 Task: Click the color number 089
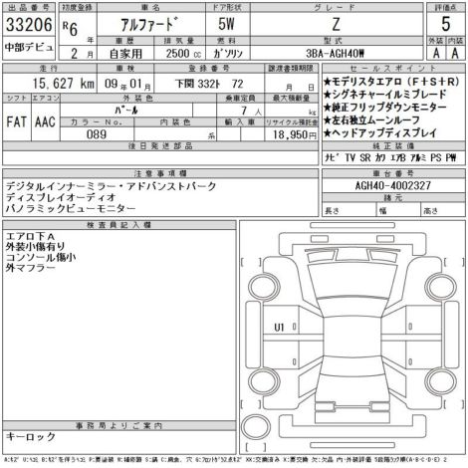(x=97, y=134)
